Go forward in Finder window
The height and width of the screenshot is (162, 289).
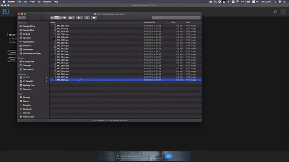pos(24,18)
